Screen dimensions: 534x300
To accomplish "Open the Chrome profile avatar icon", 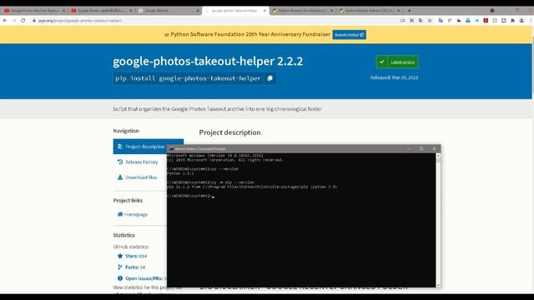I will pyautogui.click(x=521, y=20).
